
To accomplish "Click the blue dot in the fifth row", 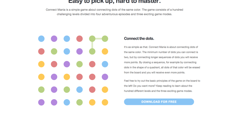I will point(79,89).
